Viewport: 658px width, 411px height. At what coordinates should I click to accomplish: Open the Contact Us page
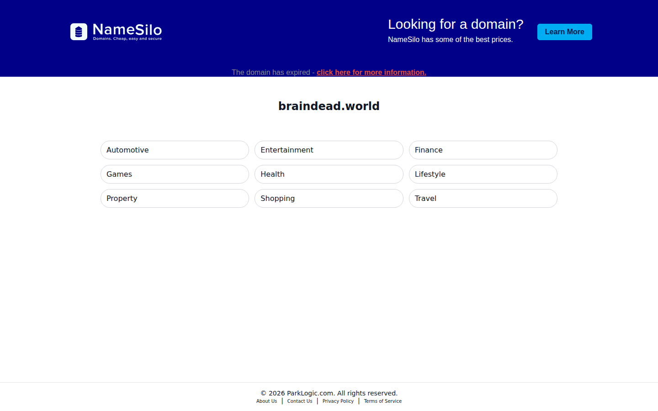(x=299, y=401)
